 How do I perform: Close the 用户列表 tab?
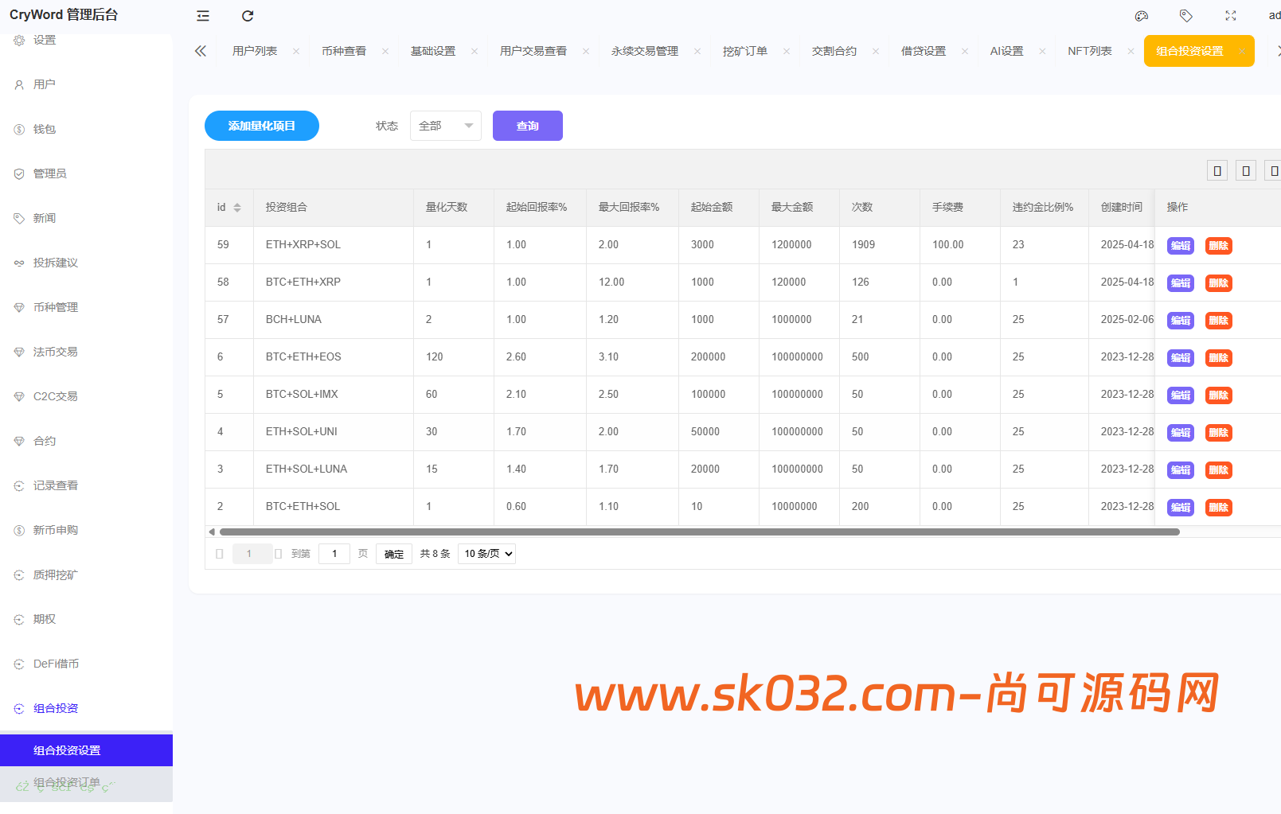click(x=296, y=51)
